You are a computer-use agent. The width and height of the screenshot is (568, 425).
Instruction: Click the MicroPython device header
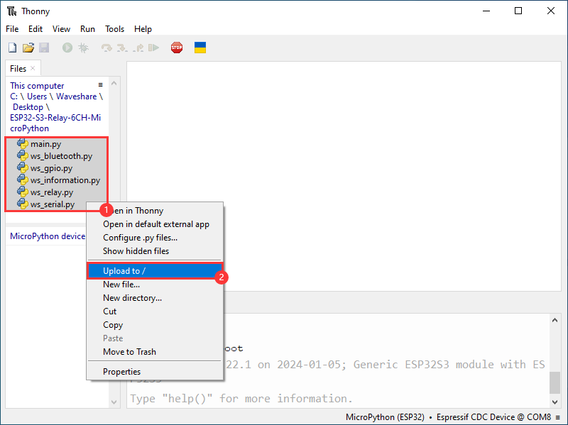48,236
